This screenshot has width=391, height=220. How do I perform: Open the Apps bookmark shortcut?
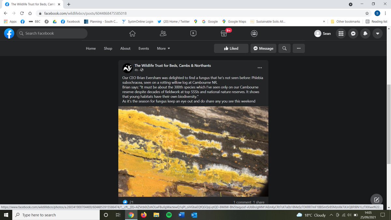(10, 22)
